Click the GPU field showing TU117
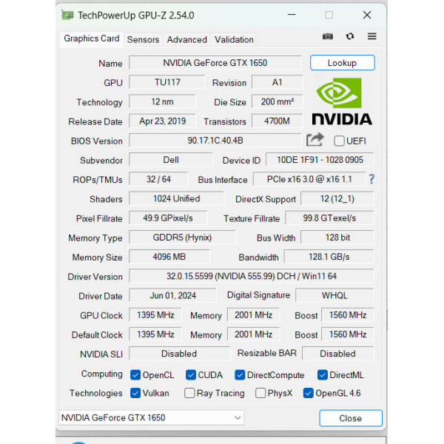The width and height of the screenshot is (444, 444). click(x=166, y=82)
